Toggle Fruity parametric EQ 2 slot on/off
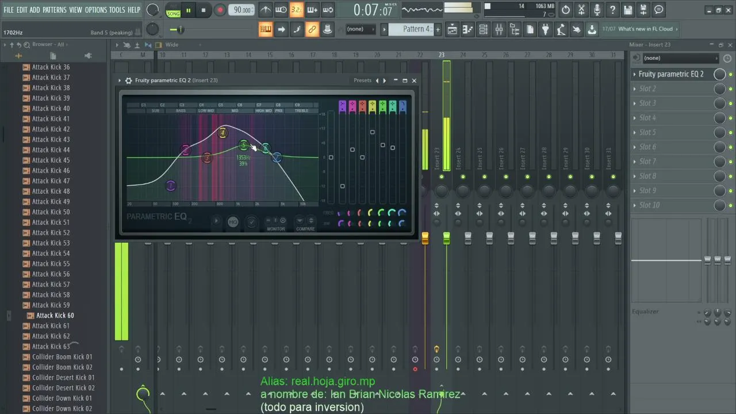The width and height of the screenshot is (736, 414). 731,74
